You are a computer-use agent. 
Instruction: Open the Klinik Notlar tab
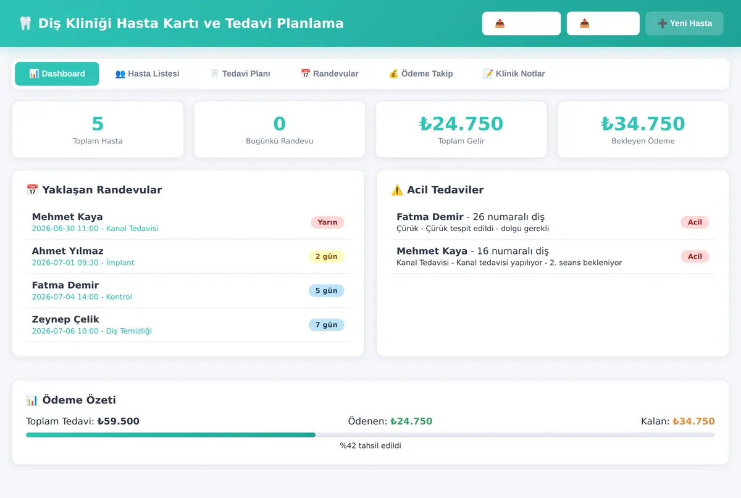point(514,74)
